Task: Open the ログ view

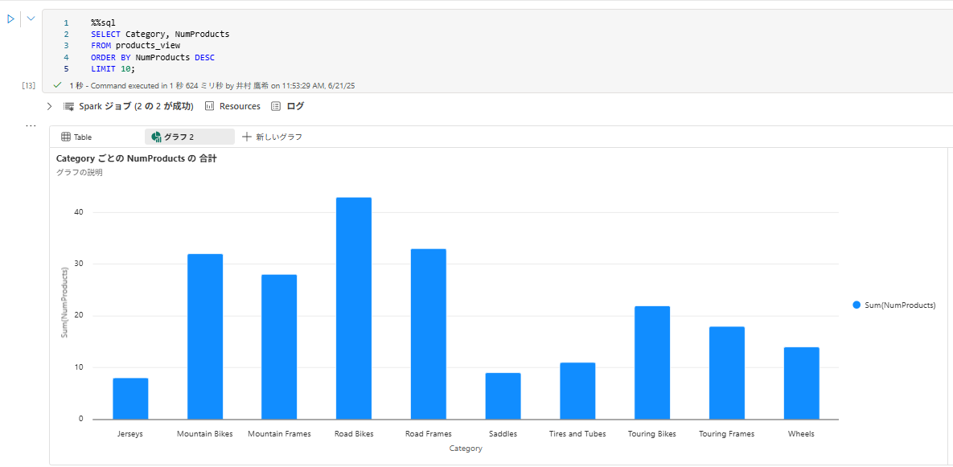Action: (287, 106)
